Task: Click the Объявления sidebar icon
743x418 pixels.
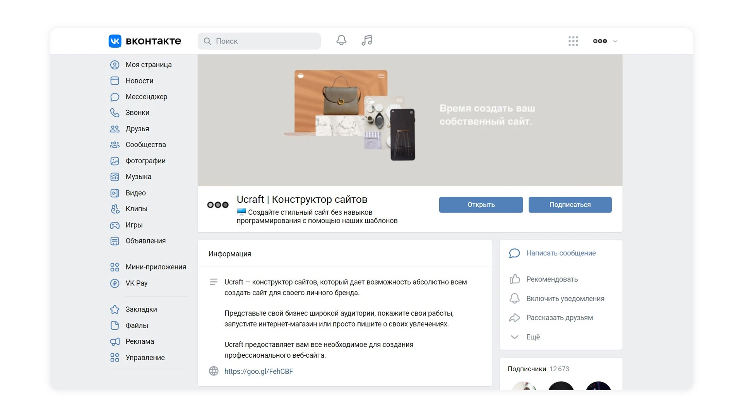Action: coord(115,241)
